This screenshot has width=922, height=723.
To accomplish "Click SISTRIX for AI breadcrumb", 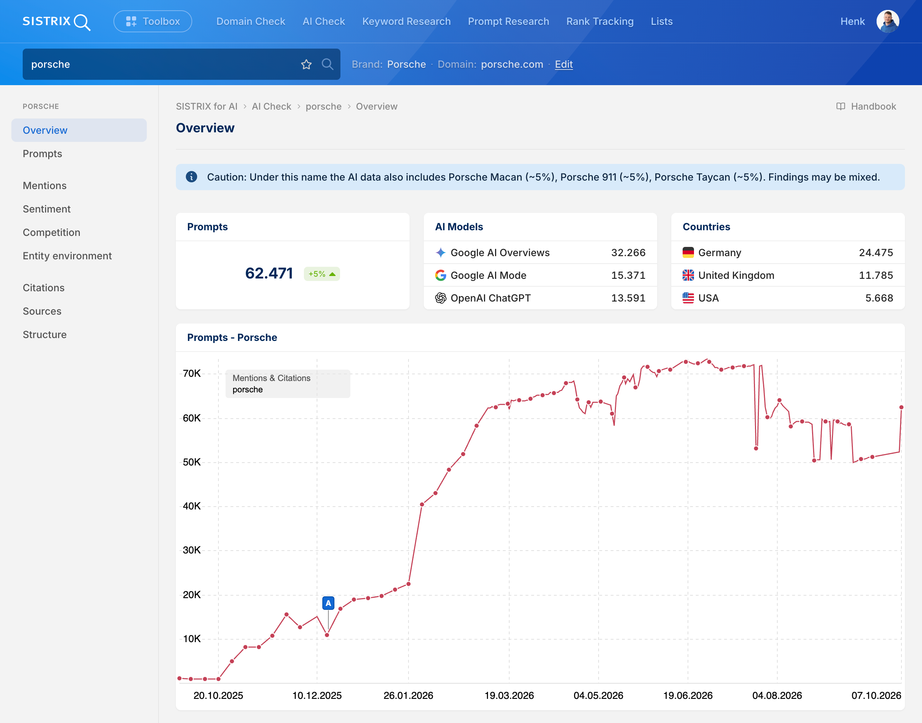I will tap(206, 106).
